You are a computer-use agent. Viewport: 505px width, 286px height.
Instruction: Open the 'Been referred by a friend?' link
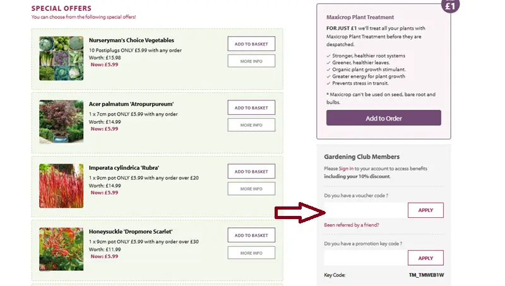pos(351,225)
